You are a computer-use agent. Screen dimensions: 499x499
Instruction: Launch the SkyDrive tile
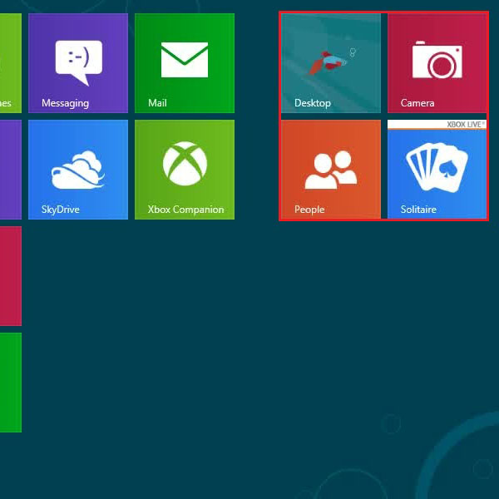[78, 170]
